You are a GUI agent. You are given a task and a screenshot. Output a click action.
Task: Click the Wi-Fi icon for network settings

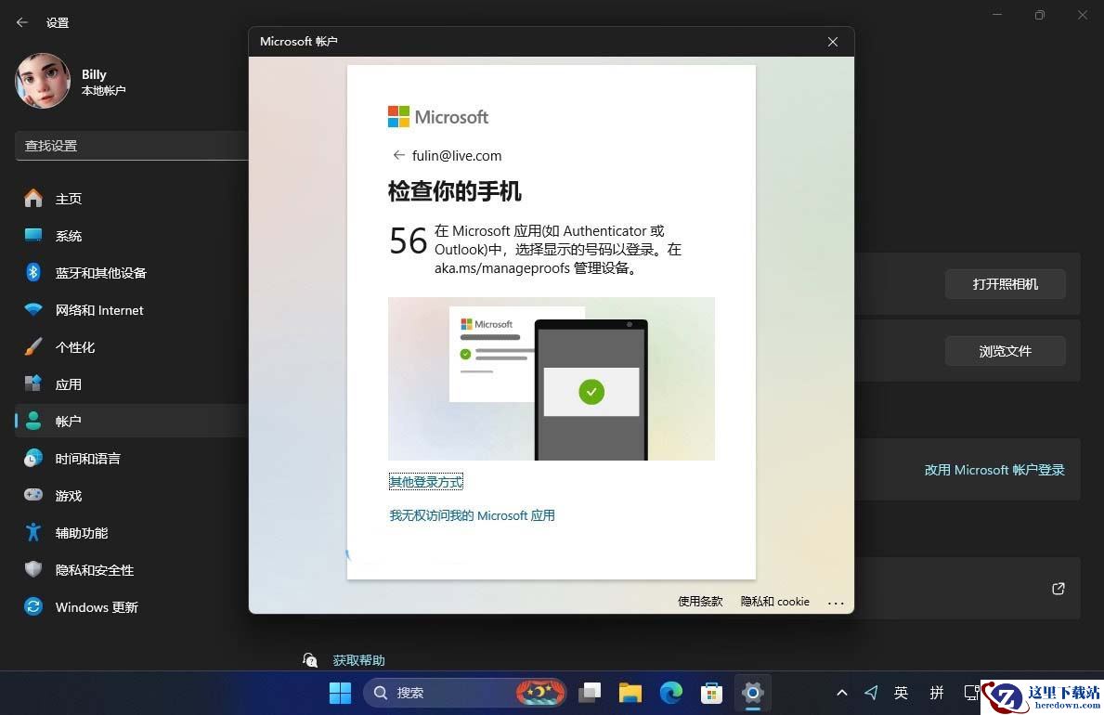33,309
